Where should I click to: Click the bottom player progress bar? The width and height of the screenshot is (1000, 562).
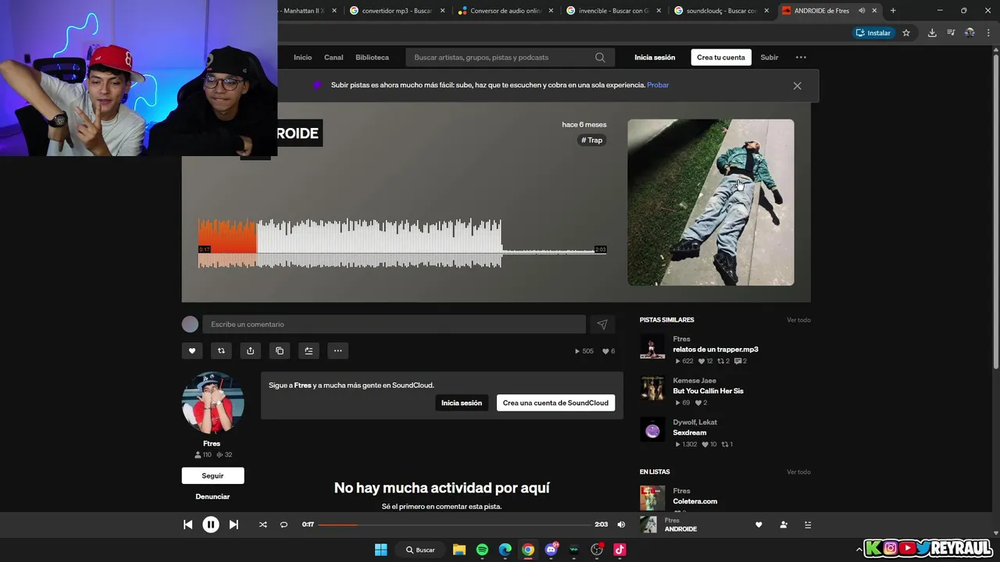coord(455,525)
